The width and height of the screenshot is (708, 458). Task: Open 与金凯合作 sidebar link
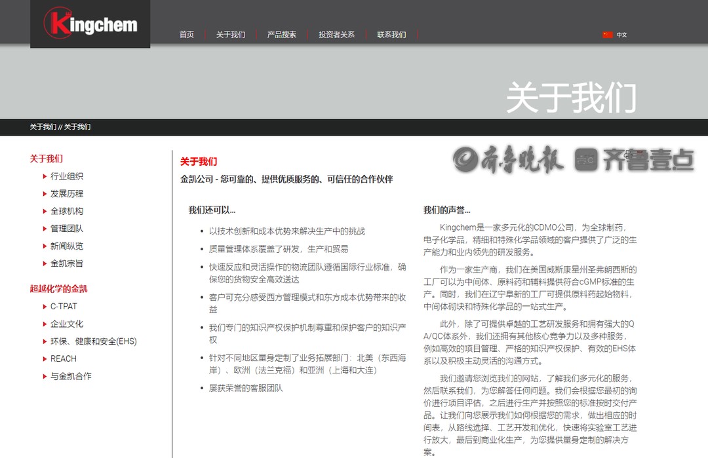pos(71,376)
